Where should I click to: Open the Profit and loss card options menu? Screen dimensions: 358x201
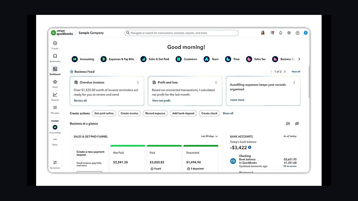tap(216, 82)
